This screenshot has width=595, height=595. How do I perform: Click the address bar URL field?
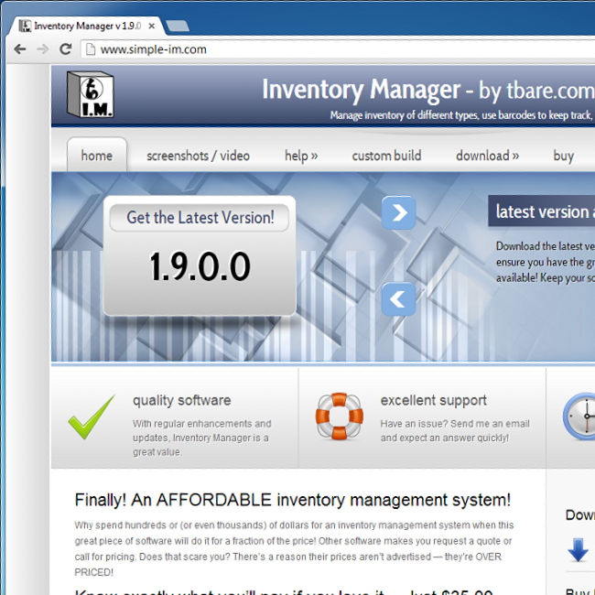pyautogui.click(x=338, y=49)
